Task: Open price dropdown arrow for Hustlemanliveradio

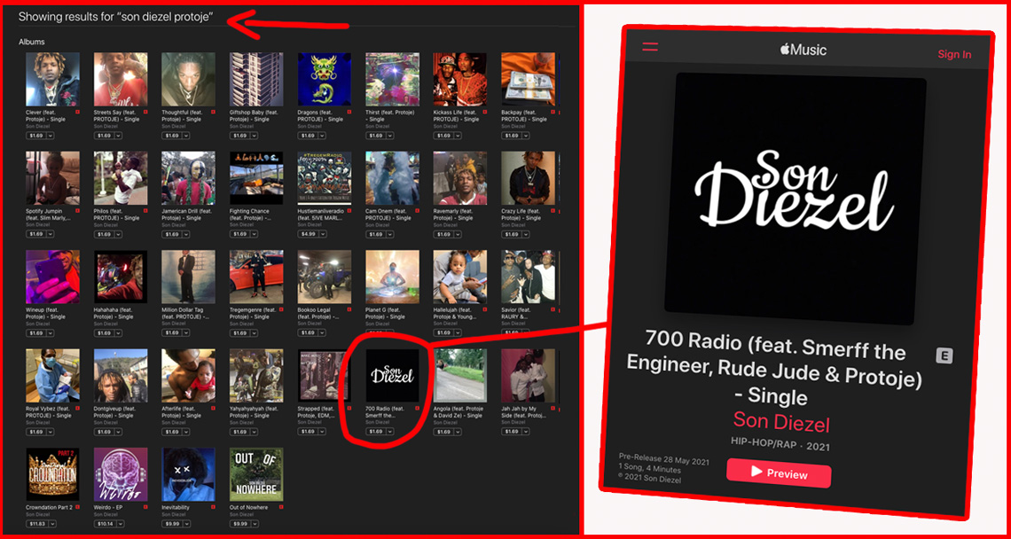Action: pyautogui.click(x=321, y=235)
